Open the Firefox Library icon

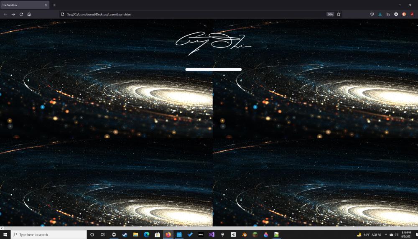(388, 14)
